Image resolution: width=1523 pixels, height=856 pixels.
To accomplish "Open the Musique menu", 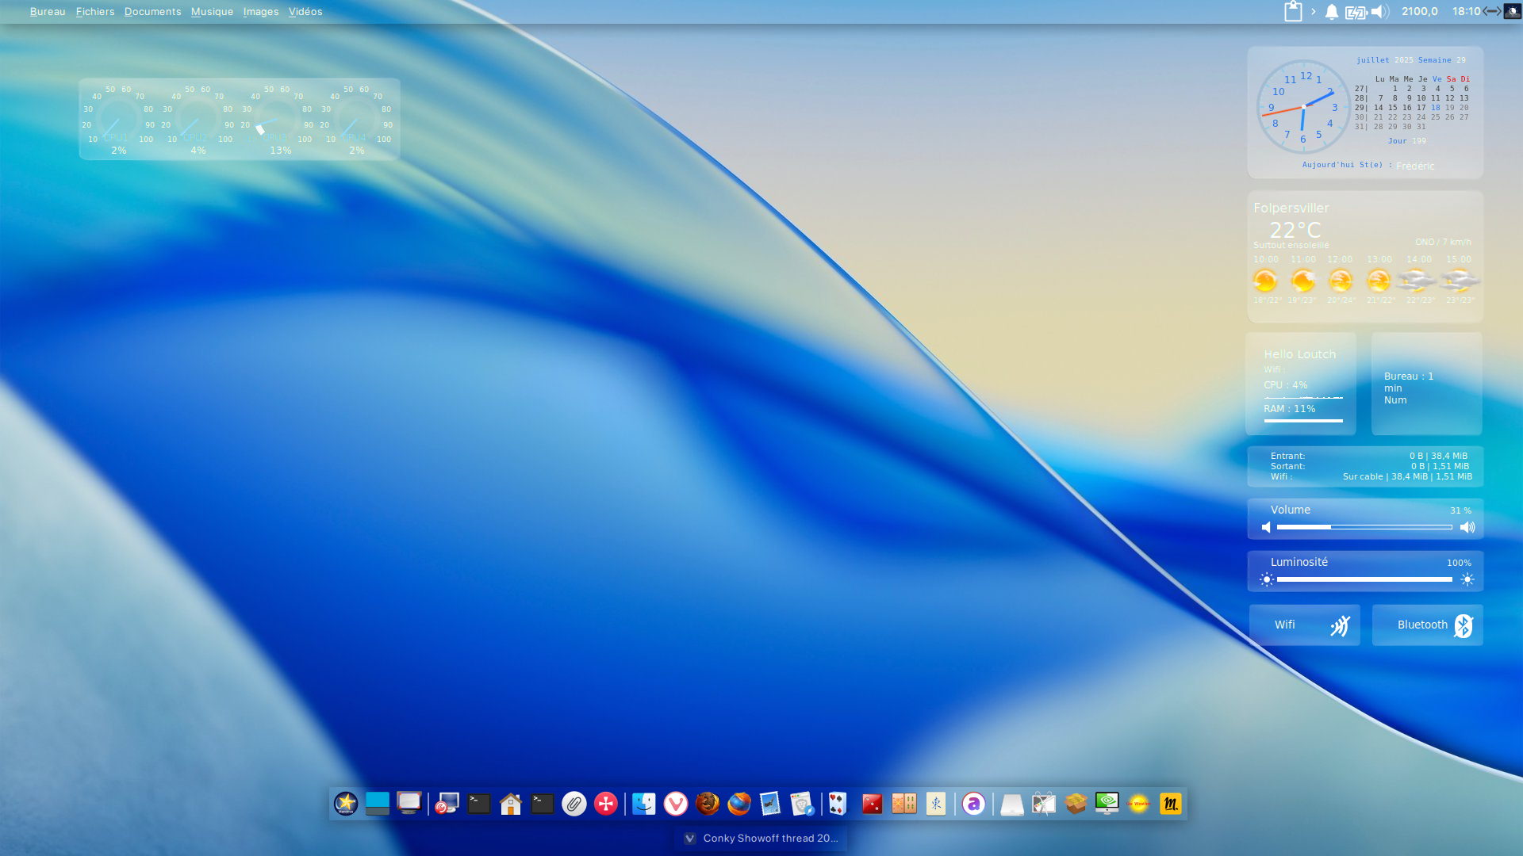I will 212,11.
